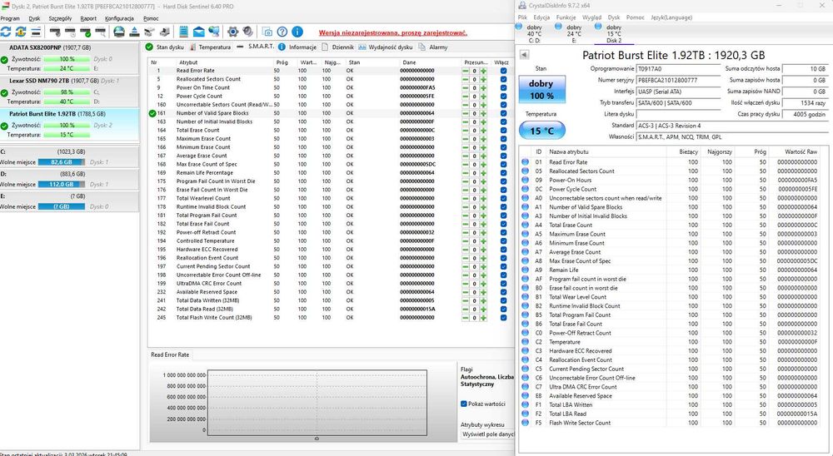Uncheck Włącz checkbox for Reallocated Sectors Count
The image size is (833, 456).
pyautogui.click(x=503, y=79)
